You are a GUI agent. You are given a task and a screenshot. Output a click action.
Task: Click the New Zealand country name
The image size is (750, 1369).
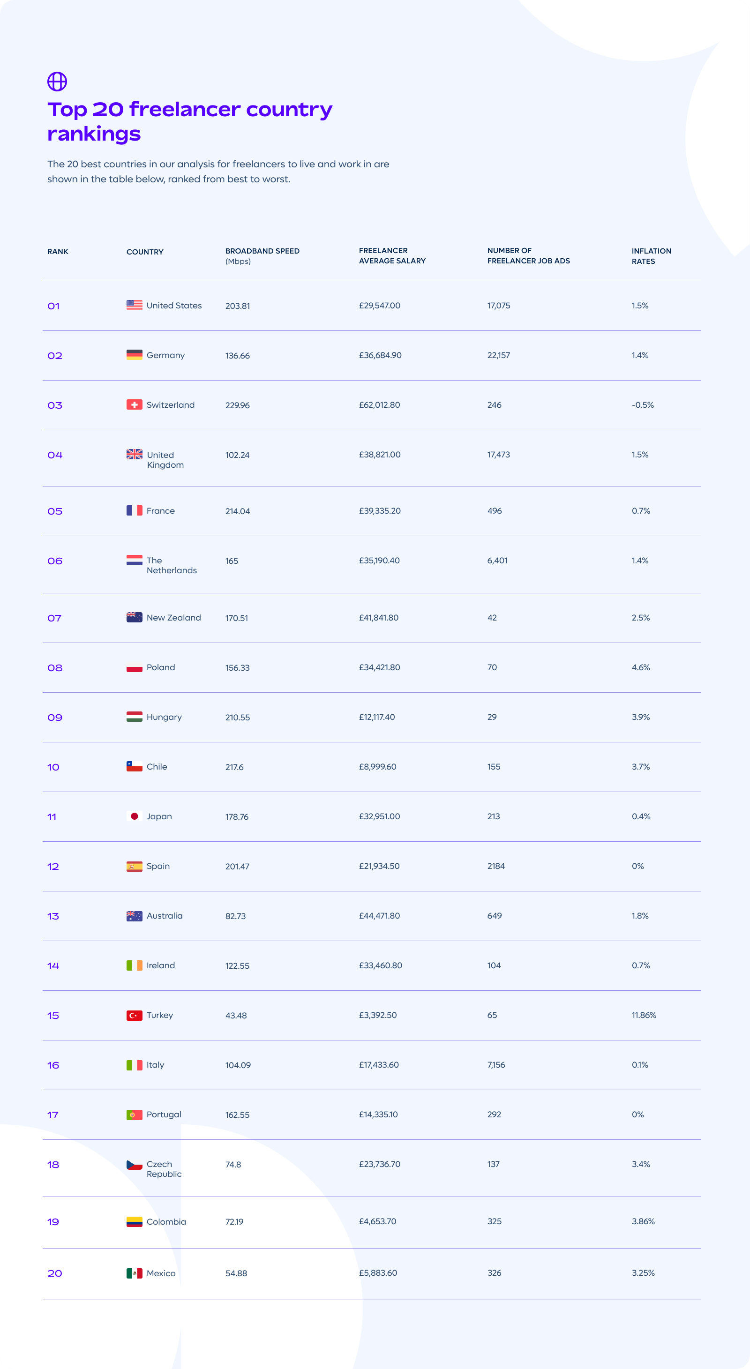click(174, 618)
